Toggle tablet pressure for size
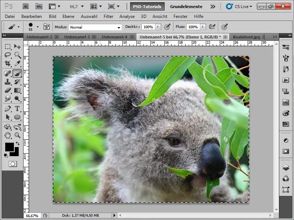Image resolution: width=294 pixels, height=220 pixels. click(x=225, y=27)
